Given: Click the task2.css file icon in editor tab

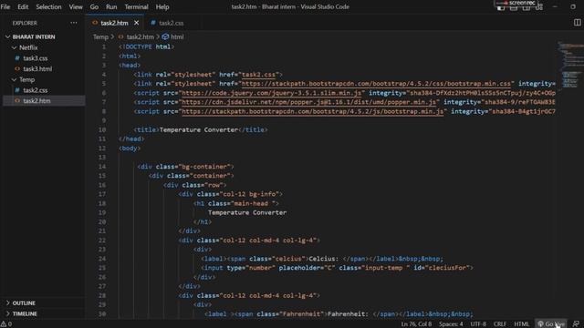Looking at the screenshot, I should pyautogui.click(x=153, y=23).
